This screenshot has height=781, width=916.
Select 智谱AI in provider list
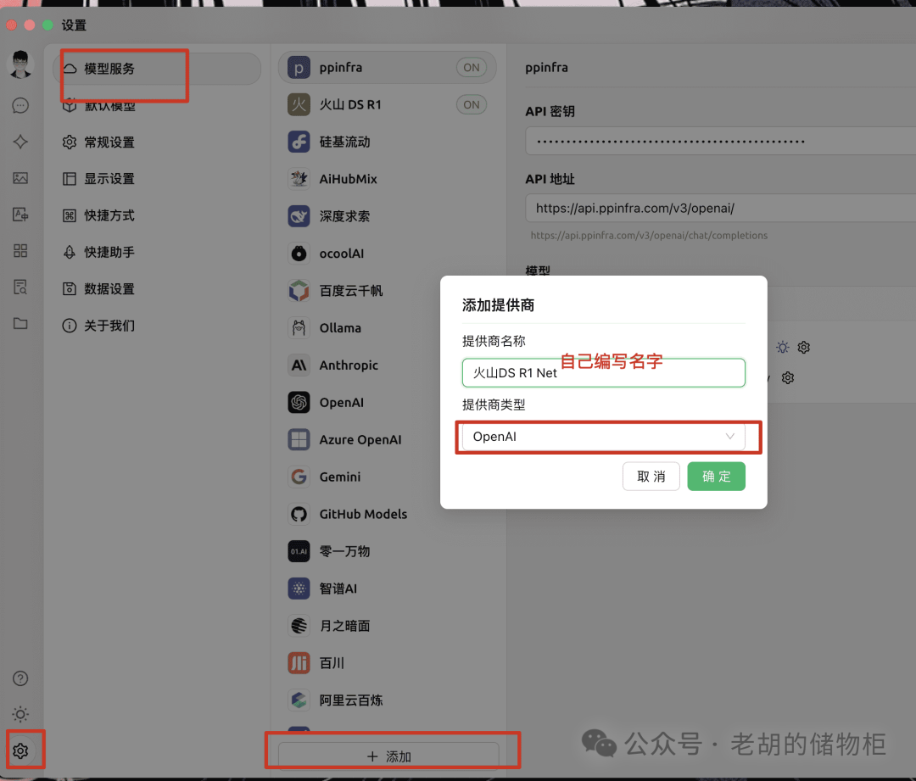tap(388, 589)
